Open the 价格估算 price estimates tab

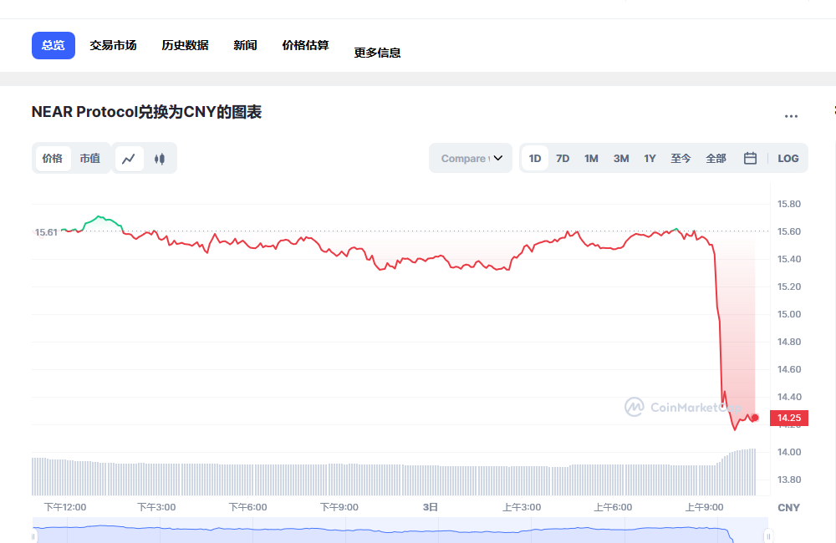(x=305, y=45)
